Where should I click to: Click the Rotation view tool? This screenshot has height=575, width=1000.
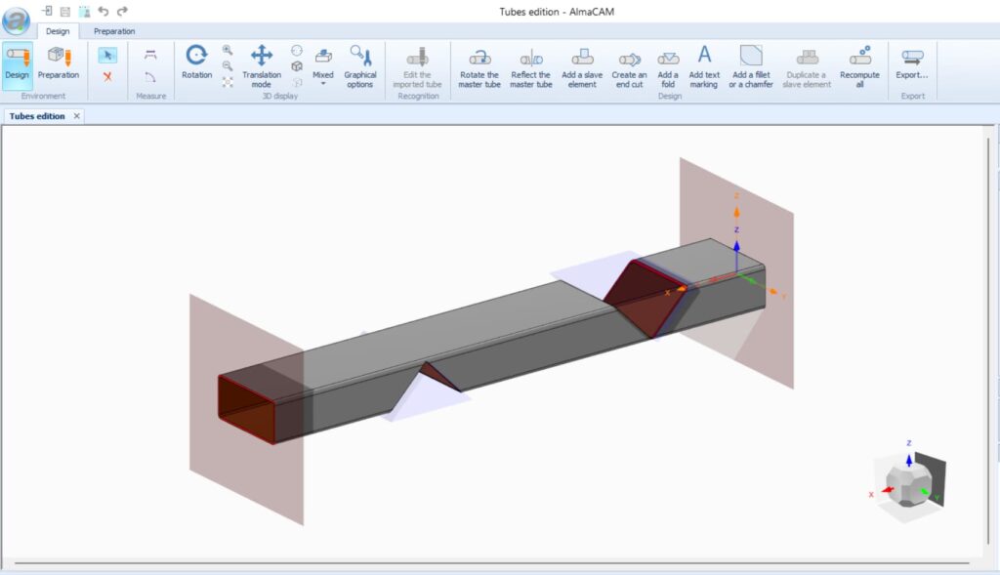(196, 62)
